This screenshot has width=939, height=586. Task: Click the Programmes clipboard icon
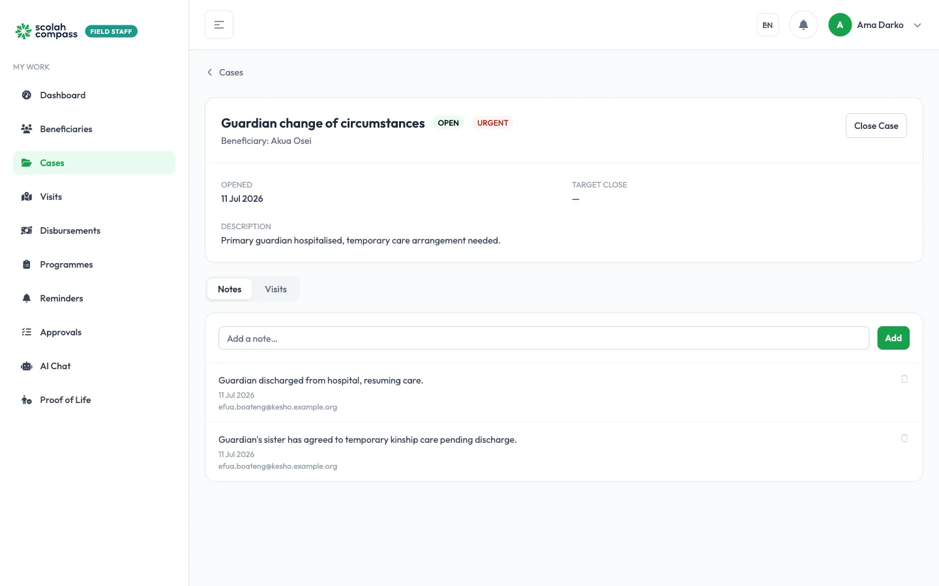click(x=27, y=264)
